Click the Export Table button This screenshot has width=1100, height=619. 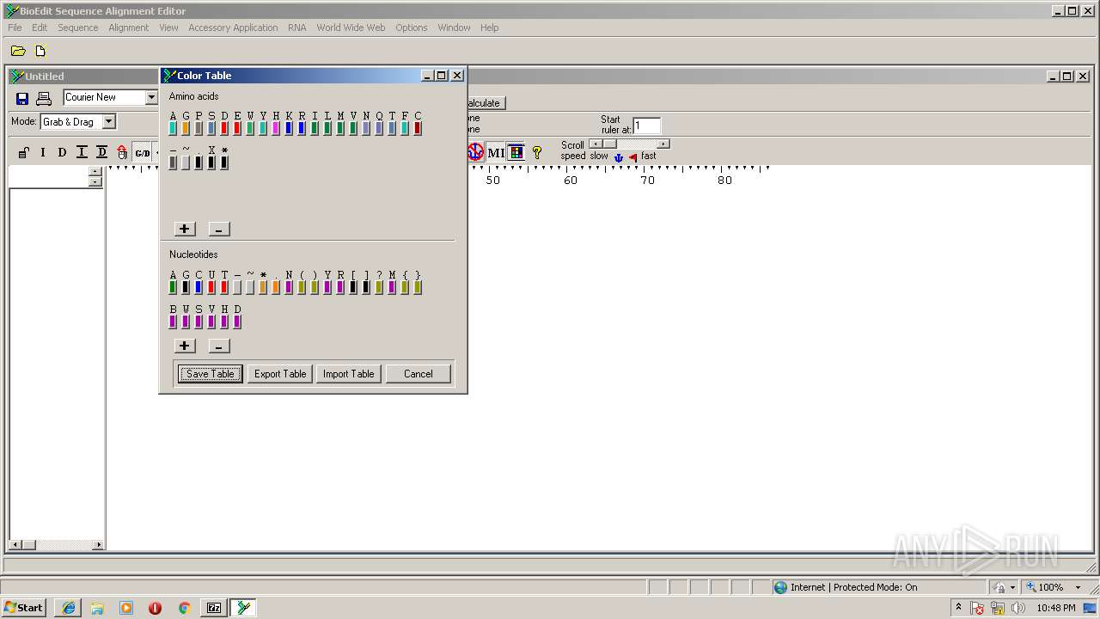[280, 373]
